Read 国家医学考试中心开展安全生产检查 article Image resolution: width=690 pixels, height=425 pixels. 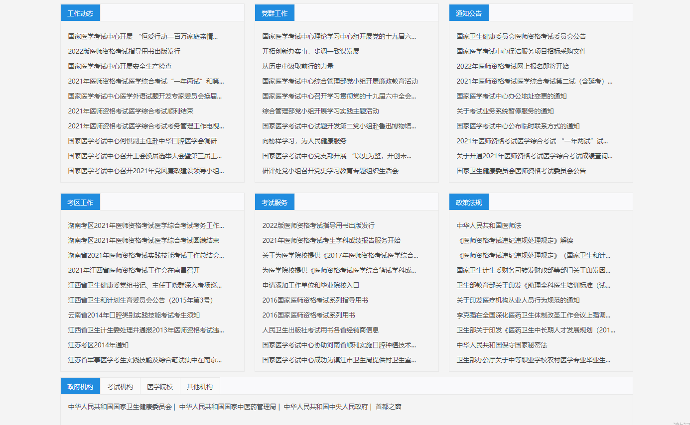click(x=120, y=66)
